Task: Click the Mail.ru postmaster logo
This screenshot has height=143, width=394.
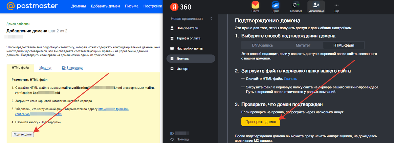Action: (x=32, y=6)
